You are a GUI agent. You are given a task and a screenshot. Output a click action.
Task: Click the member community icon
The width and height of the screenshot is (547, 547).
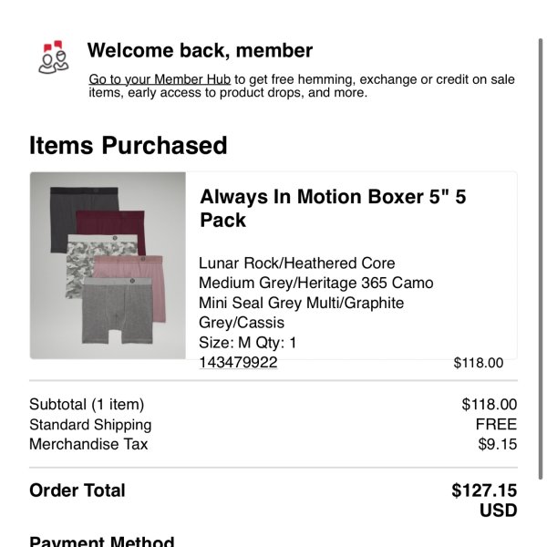pyautogui.click(x=54, y=57)
